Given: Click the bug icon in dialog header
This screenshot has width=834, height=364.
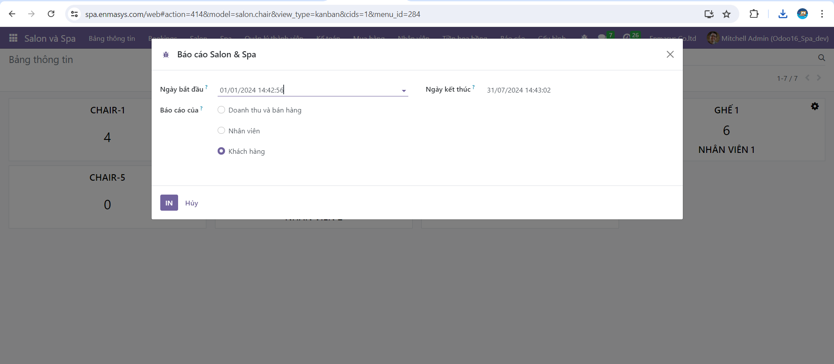Looking at the screenshot, I should (165, 55).
